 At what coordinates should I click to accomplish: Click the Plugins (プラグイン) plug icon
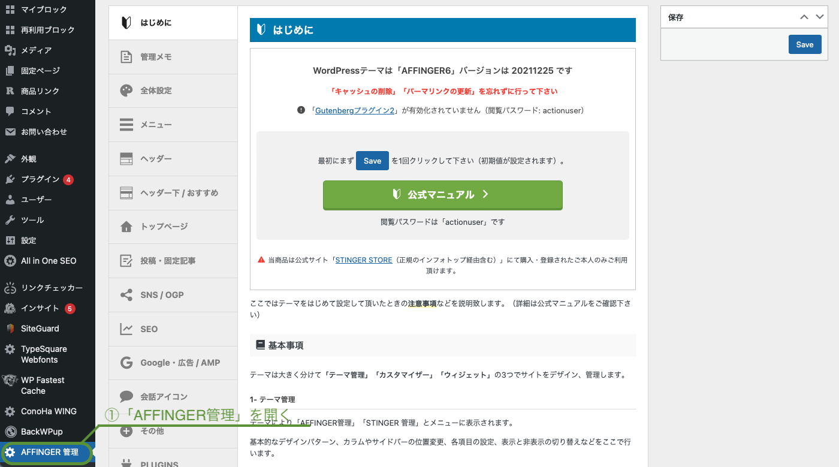click(10, 179)
